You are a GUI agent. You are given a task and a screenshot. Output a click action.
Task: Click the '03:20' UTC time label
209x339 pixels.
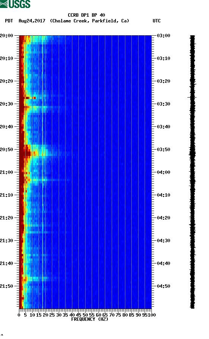click(164, 81)
